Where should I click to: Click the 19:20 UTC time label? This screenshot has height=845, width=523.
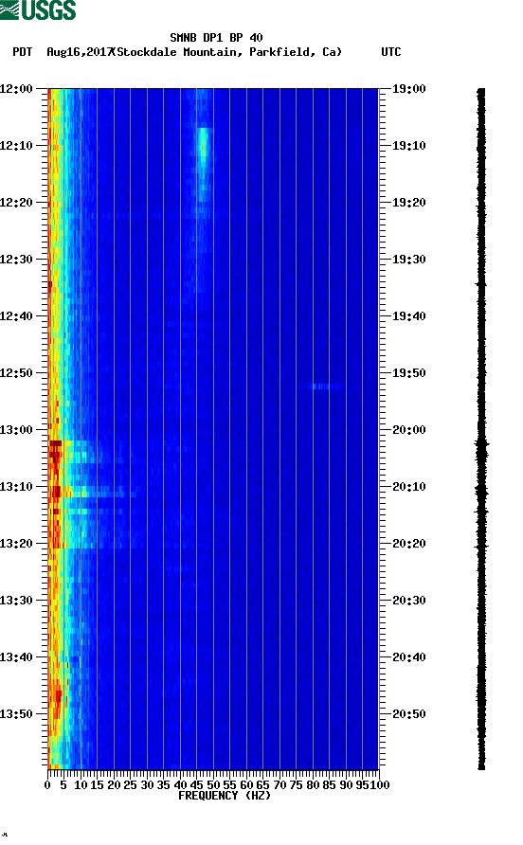pos(409,203)
